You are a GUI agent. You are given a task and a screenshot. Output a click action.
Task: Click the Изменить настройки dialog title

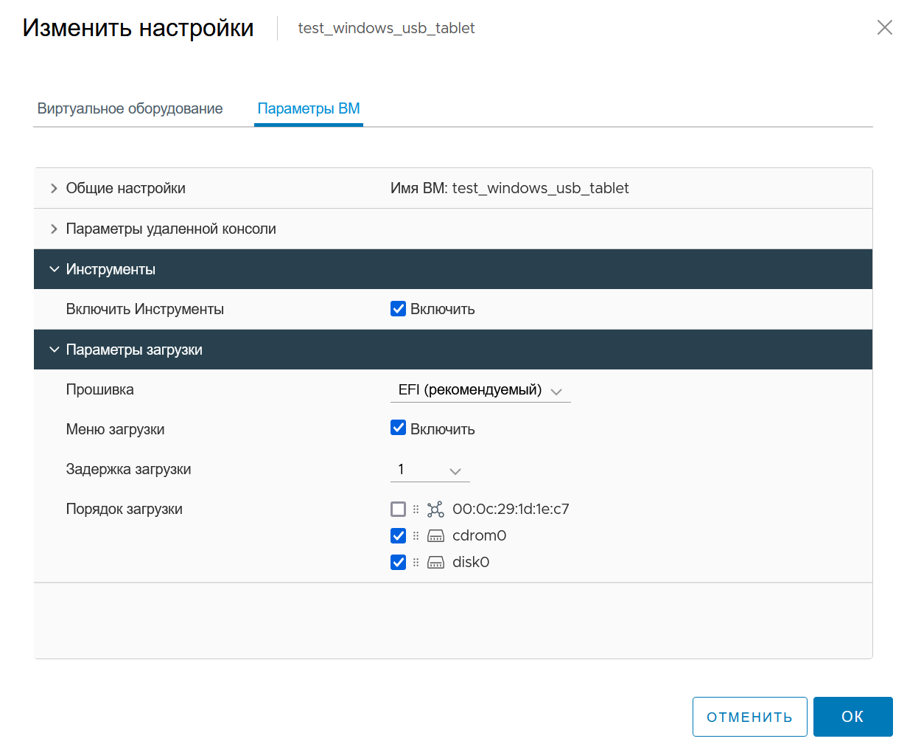pos(139,28)
